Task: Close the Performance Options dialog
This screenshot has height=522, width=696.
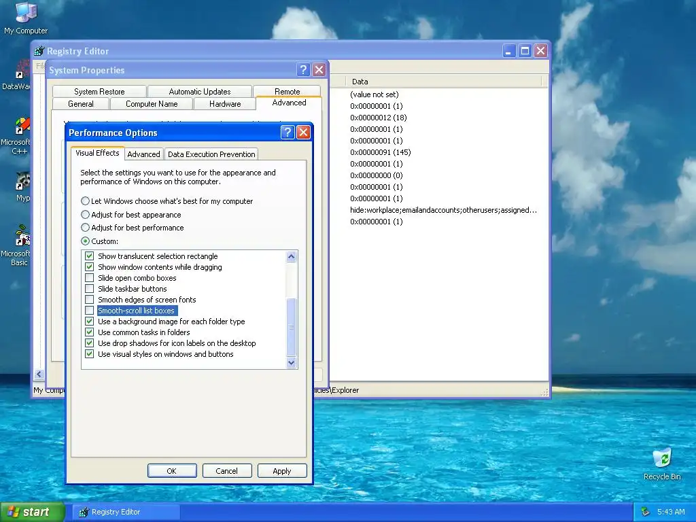Action: [x=304, y=133]
